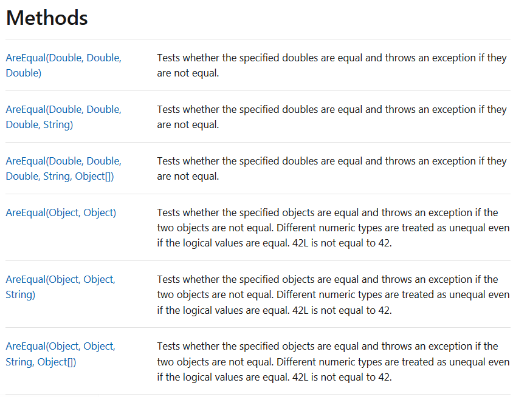513x397 pixels.
Task: Open AreEqual(Object, Object, String, Object[]) link
Action: point(61,354)
